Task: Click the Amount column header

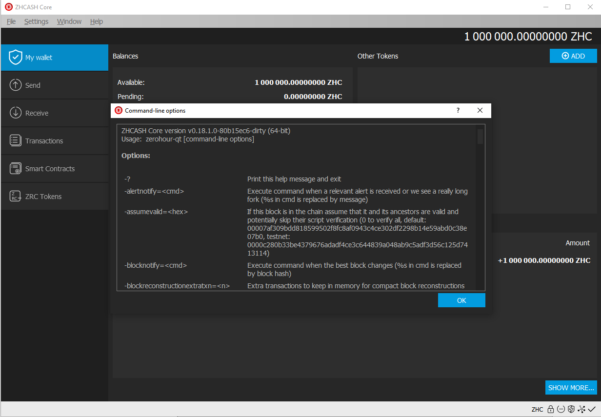Action: [578, 243]
